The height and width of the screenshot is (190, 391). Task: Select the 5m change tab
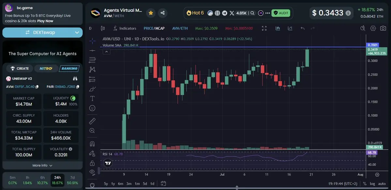(x=12, y=180)
